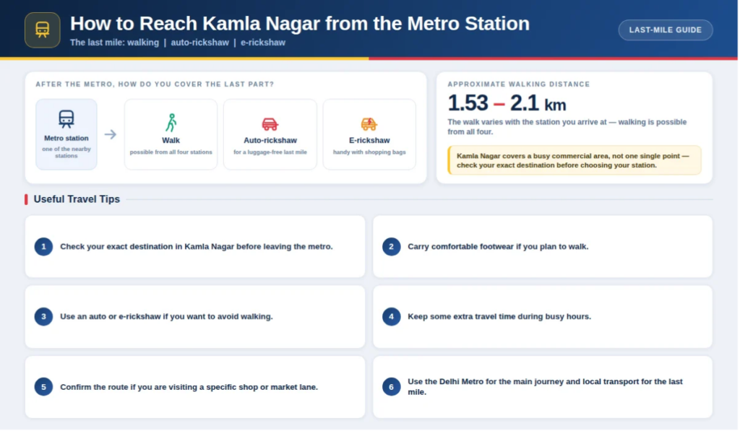Screen dimensions: 740x431
Task: Click 'e-rickshaw' in the header subtitle
Action: click(x=263, y=43)
